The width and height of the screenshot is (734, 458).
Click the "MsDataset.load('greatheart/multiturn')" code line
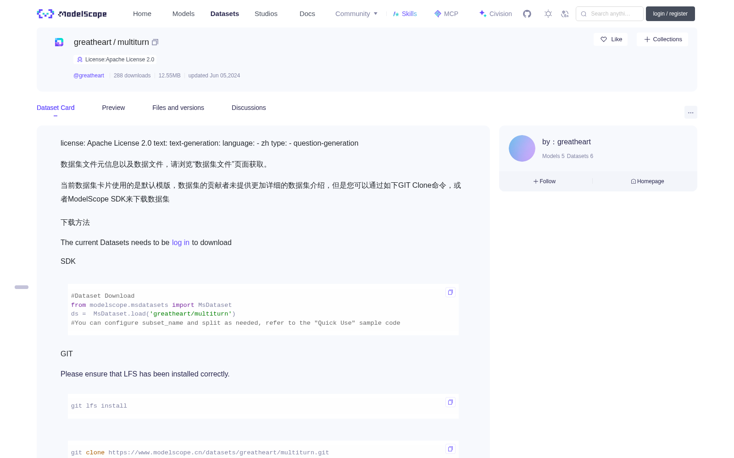[x=153, y=314]
